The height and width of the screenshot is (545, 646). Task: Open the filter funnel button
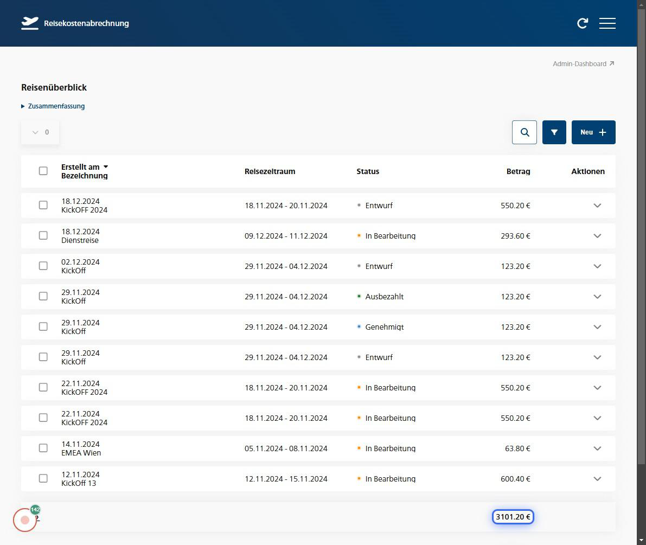click(554, 132)
